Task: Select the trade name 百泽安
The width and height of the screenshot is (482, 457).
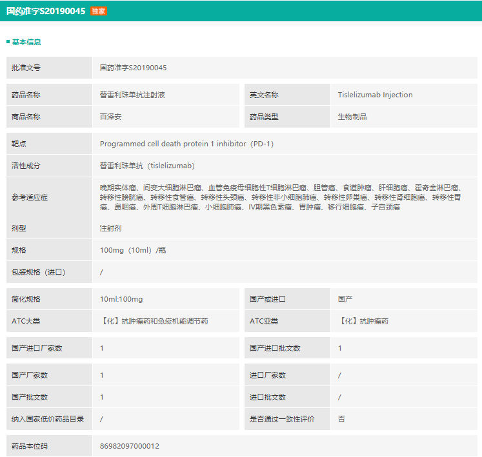Action: point(111,117)
